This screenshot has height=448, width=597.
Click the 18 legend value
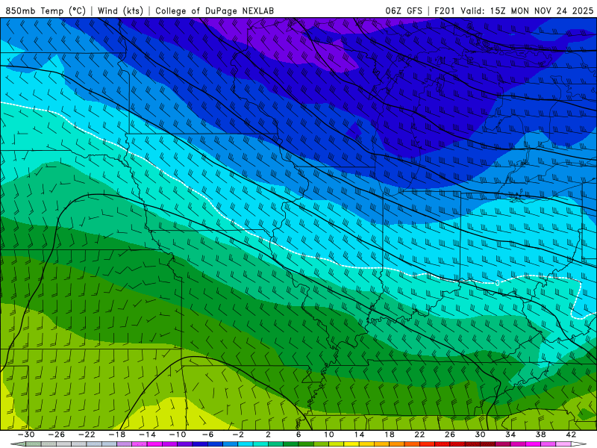click(390, 435)
